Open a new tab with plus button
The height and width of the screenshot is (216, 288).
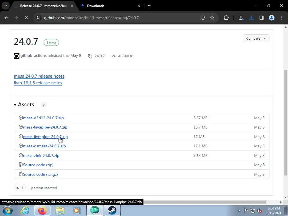coord(149,6)
